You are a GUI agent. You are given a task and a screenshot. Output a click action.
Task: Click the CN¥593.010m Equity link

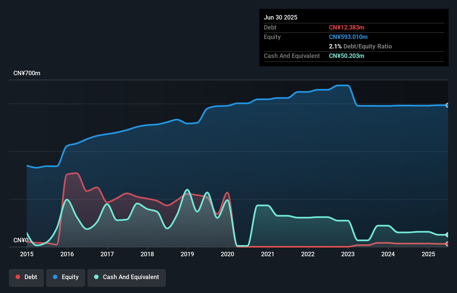(x=348, y=37)
